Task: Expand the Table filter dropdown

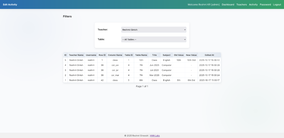Action: [154, 39]
